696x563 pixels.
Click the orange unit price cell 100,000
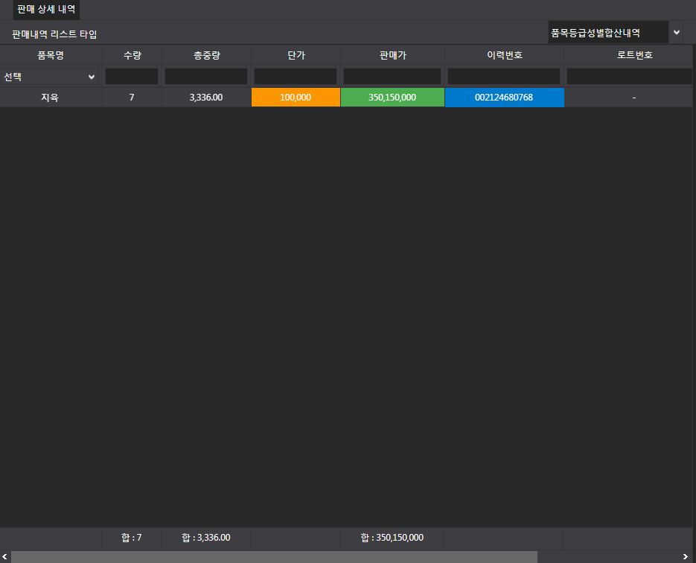[x=296, y=98]
